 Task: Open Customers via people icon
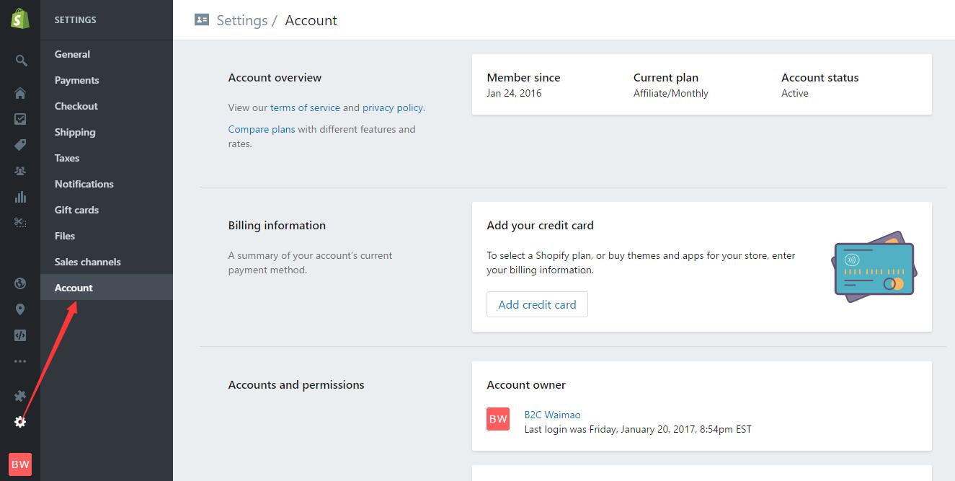[x=20, y=171]
